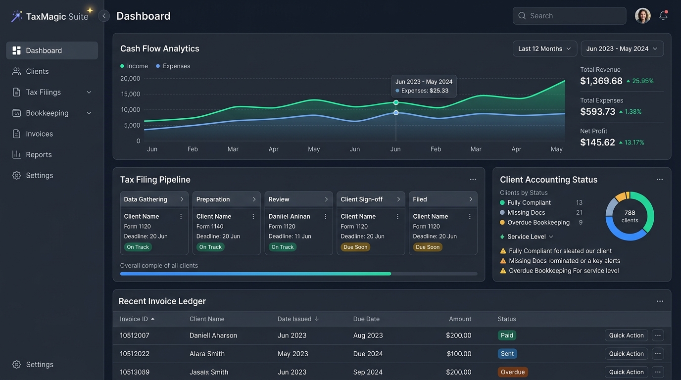The width and height of the screenshot is (681, 380).
Task: Open the Bookkeeping section
Action: pyautogui.click(x=52, y=113)
